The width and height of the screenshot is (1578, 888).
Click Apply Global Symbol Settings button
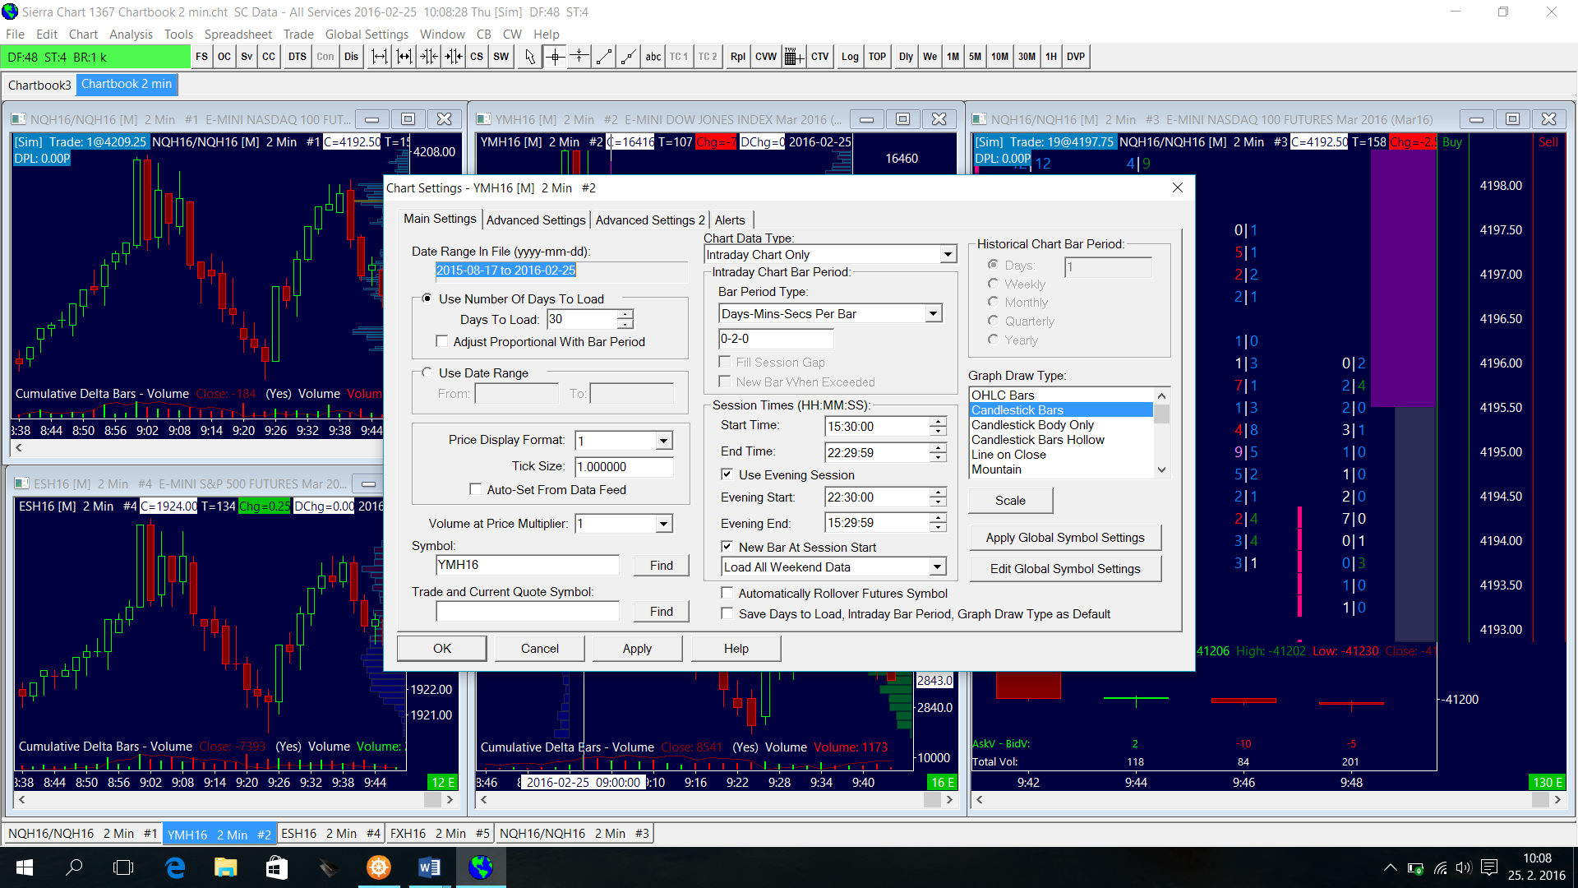pos(1064,538)
